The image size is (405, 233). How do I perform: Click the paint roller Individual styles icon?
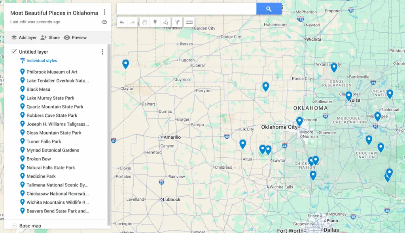pos(23,61)
